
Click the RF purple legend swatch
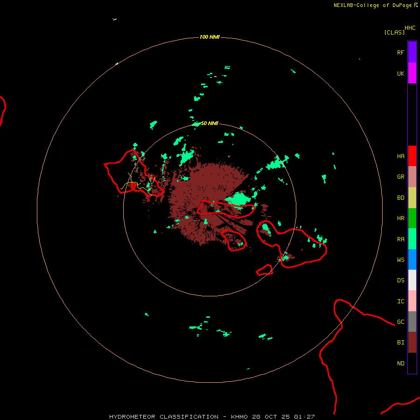coord(412,52)
